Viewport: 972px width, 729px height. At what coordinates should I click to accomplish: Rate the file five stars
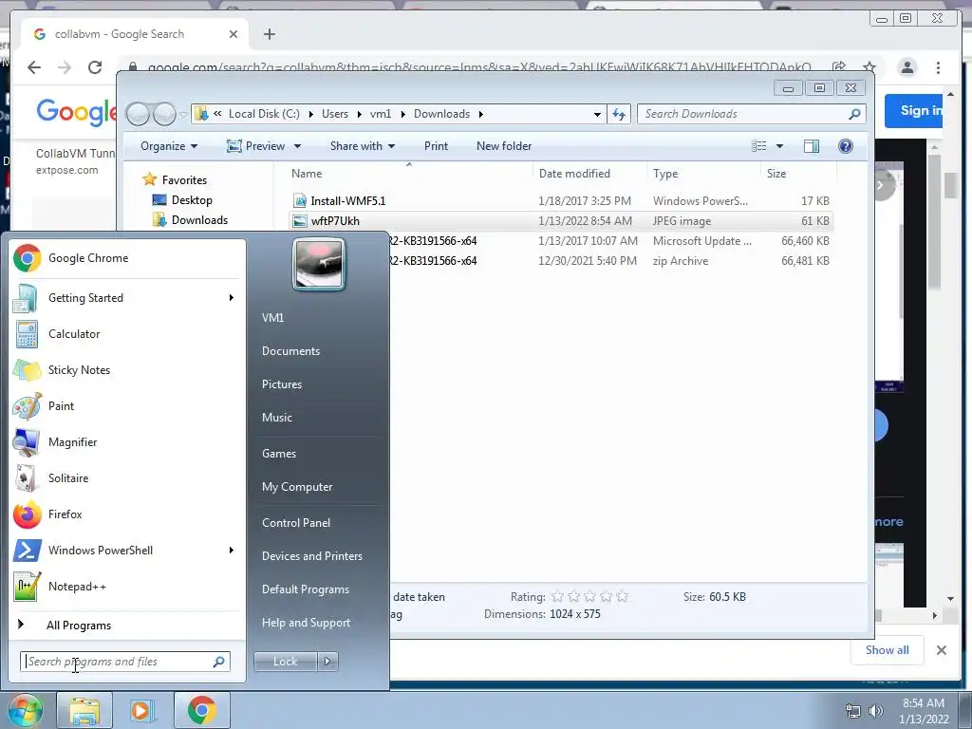click(622, 596)
